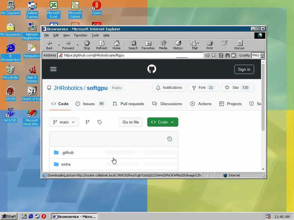Open the softgpu repository link
The image size is (294, 220).
click(97, 88)
